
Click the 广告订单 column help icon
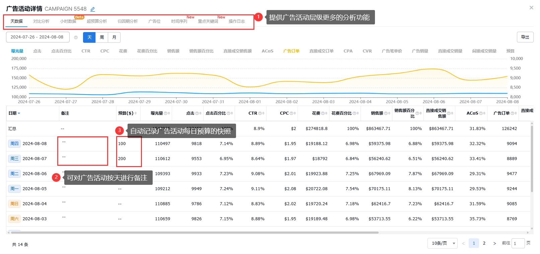[x=512, y=113]
